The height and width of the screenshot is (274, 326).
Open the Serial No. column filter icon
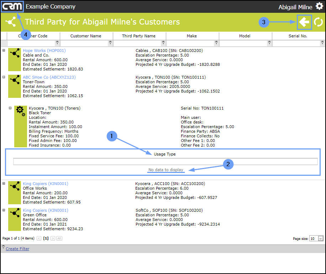coord(322,43)
